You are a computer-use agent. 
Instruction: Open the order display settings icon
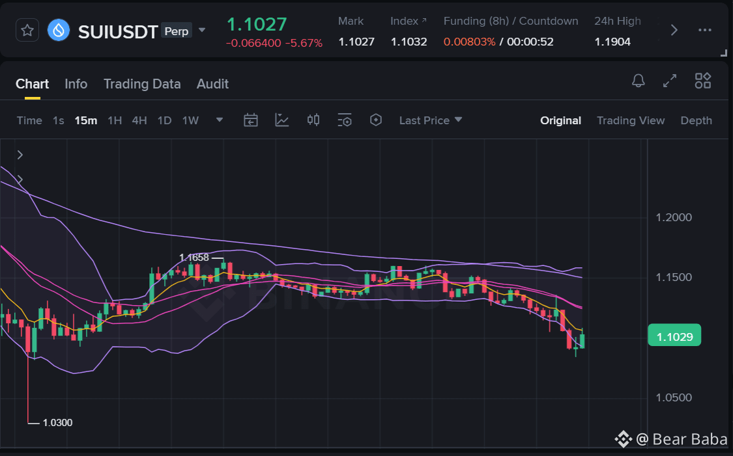pyautogui.click(x=345, y=120)
